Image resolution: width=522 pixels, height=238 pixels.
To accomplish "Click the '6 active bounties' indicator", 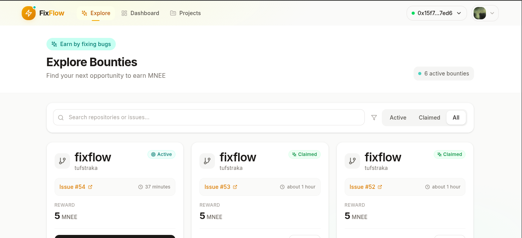I will [444, 74].
